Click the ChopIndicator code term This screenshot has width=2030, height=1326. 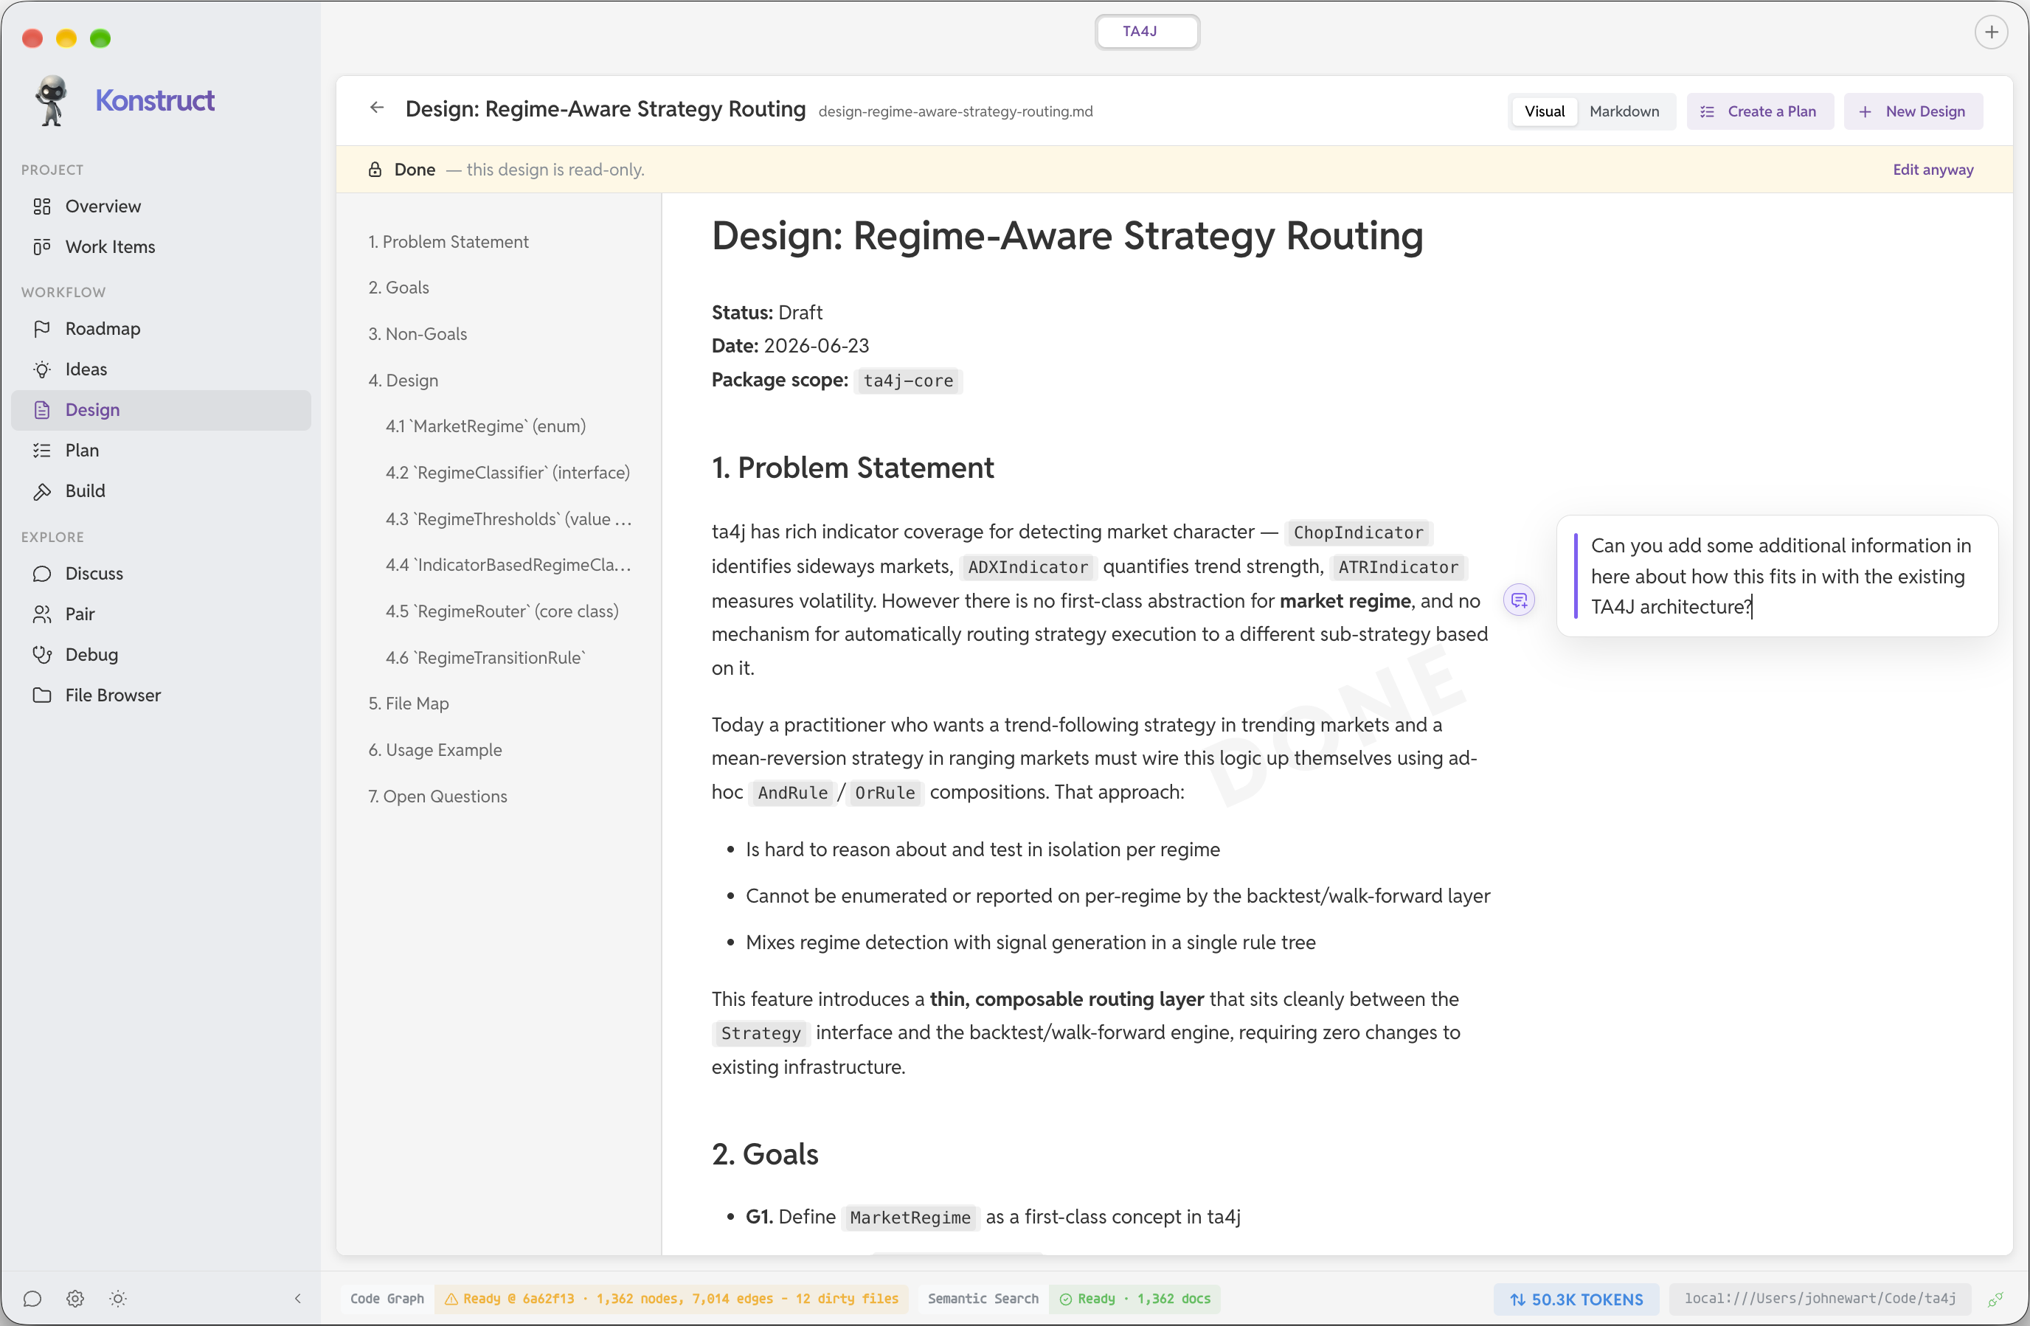pos(1358,532)
